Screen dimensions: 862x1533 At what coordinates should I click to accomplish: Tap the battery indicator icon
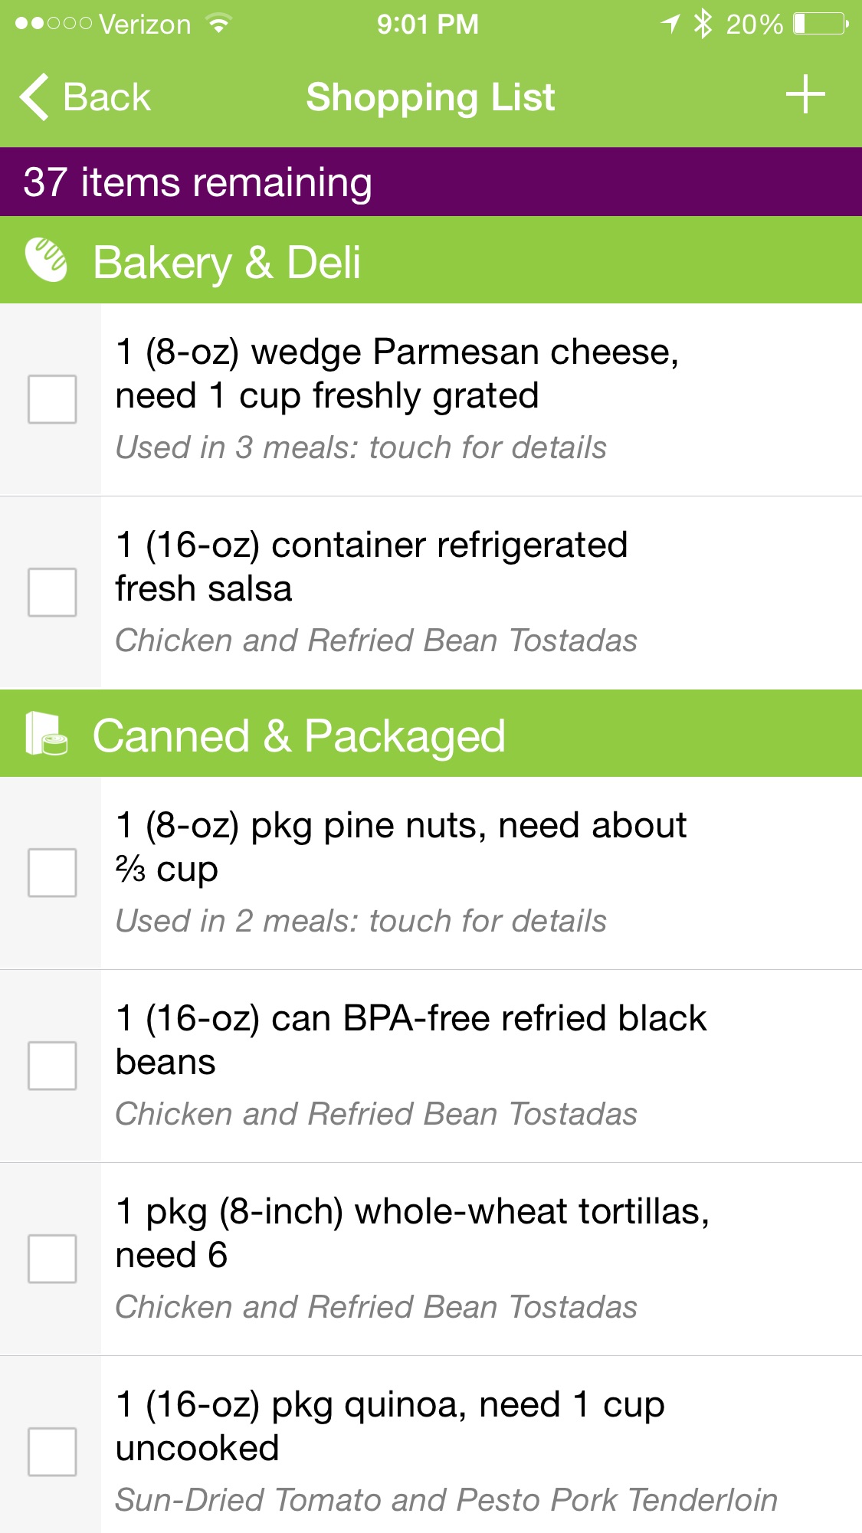pos(820,24)
